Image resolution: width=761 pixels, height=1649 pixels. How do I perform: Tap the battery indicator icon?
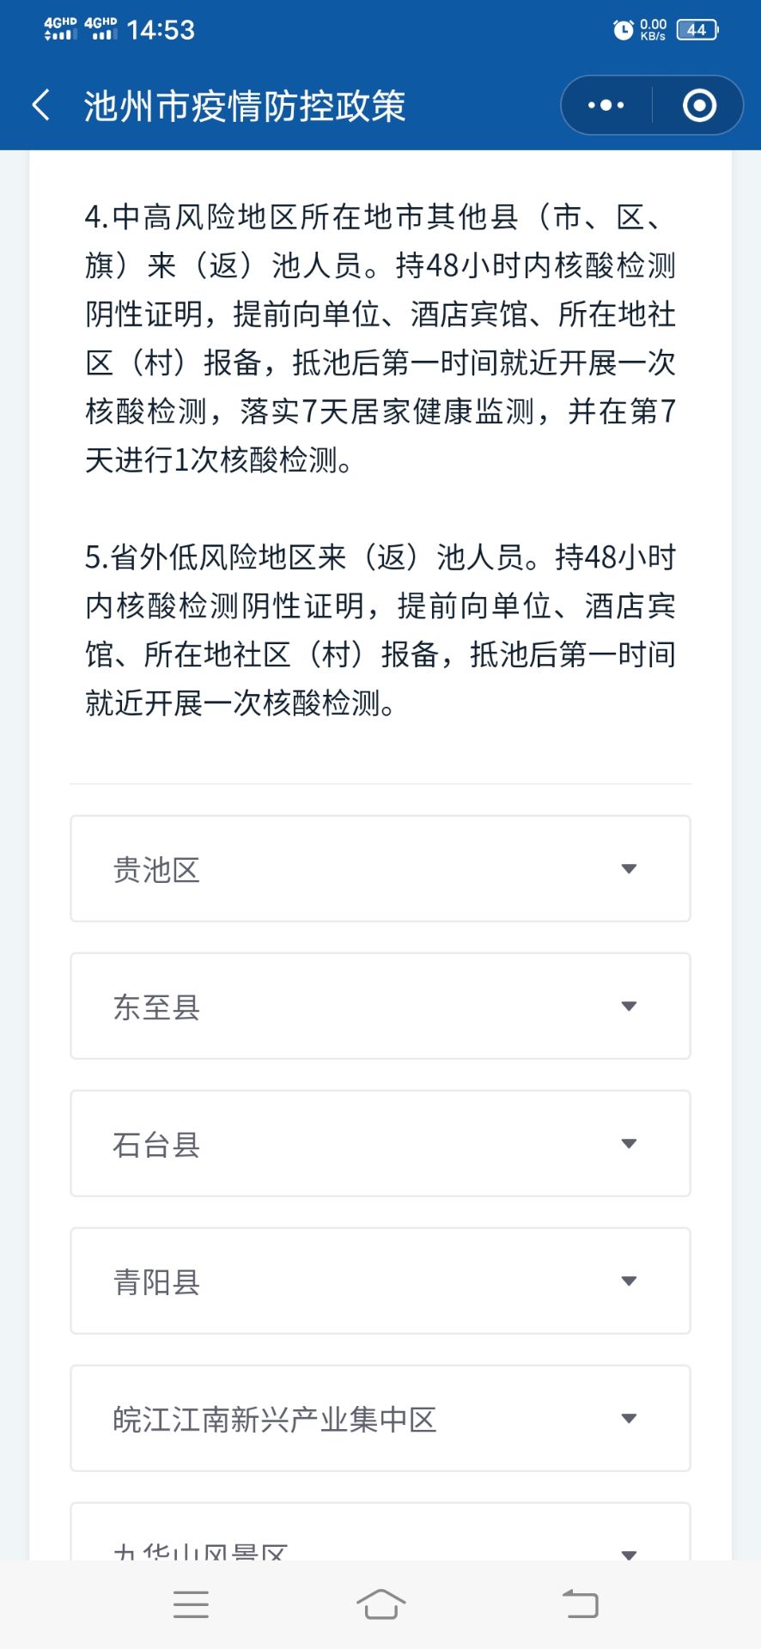pos(697,30)
